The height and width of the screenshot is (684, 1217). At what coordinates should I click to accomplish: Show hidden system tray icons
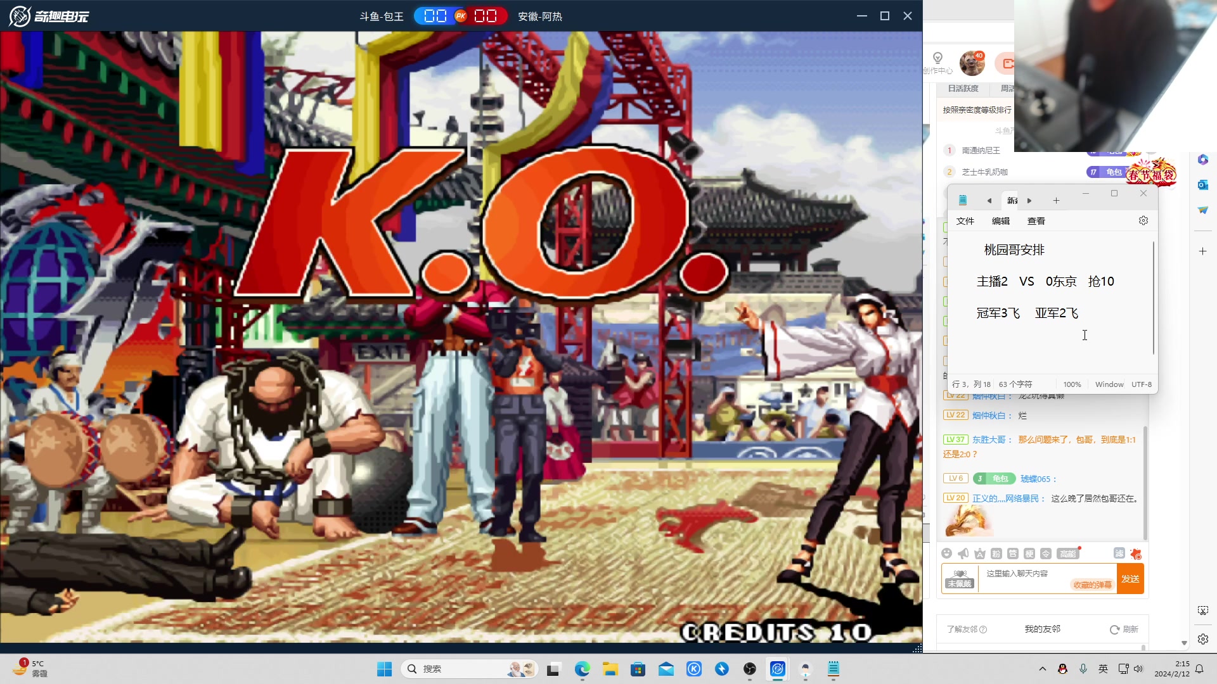[1043, 669]
